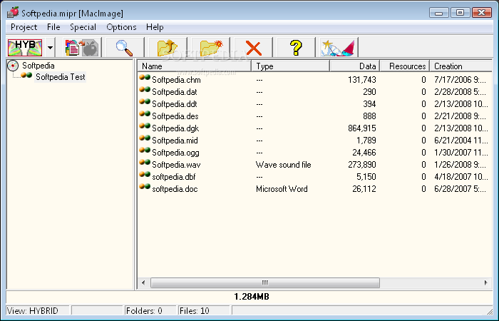Select the file Softpedia.mid

pos(175,140)
